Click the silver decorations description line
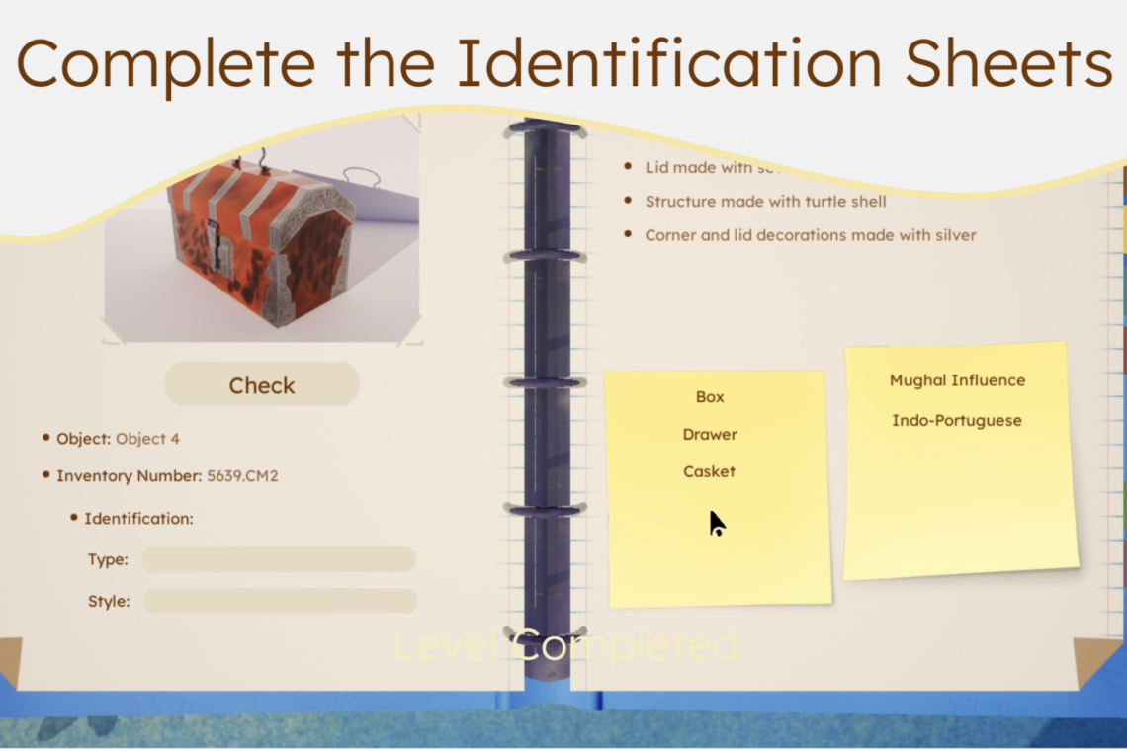This screenshot has height=751, width=1127. click(x=811, y=235)
